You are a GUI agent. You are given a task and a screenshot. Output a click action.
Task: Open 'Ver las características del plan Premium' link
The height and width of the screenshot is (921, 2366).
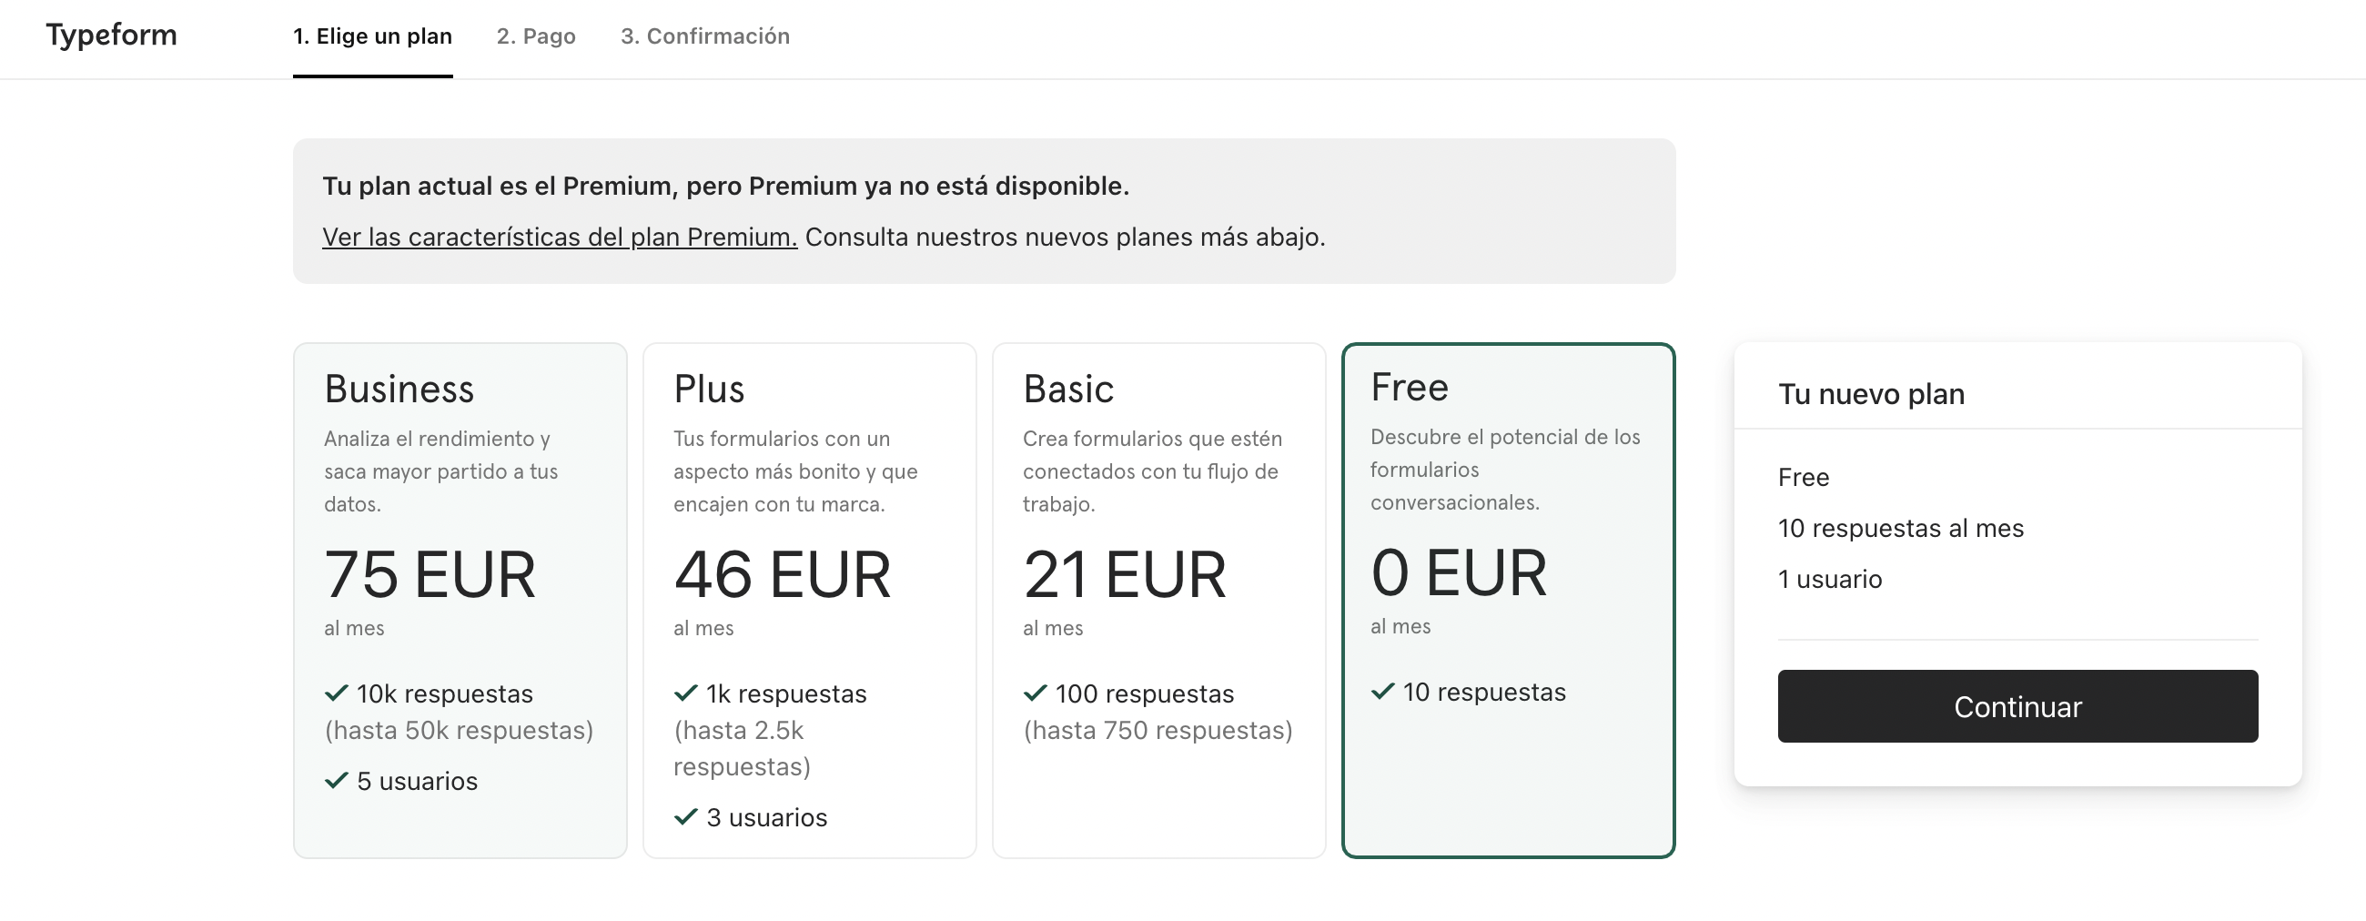coord(560,237)
